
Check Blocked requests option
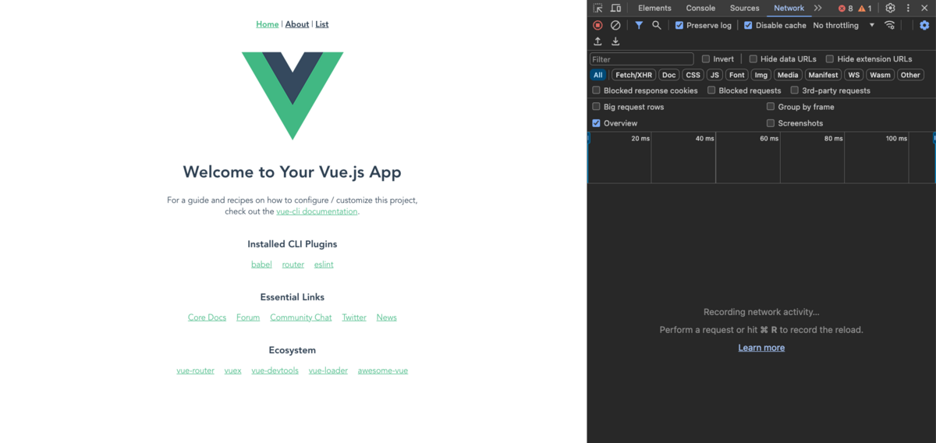click(711, 90)
